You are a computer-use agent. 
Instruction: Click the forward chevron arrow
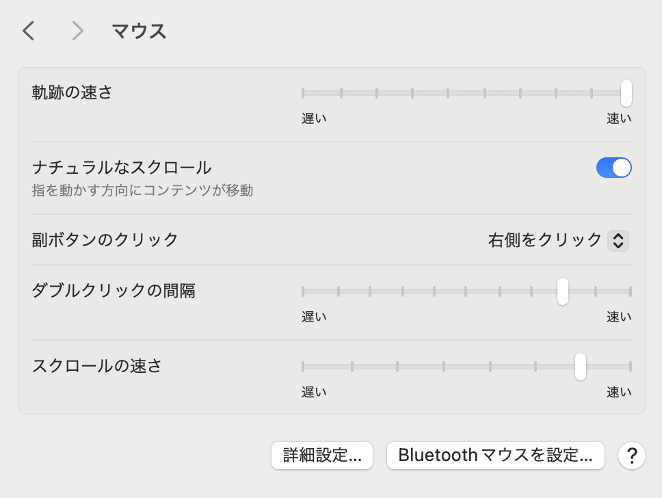tap(78, 31)
